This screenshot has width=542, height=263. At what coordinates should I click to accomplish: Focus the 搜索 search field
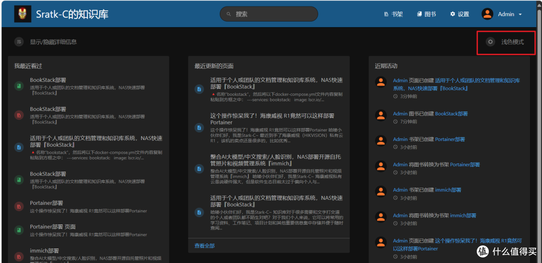point(268,14)
